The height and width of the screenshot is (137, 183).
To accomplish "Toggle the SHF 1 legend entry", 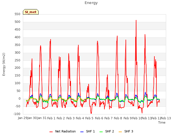I will [x=87, y=131].
